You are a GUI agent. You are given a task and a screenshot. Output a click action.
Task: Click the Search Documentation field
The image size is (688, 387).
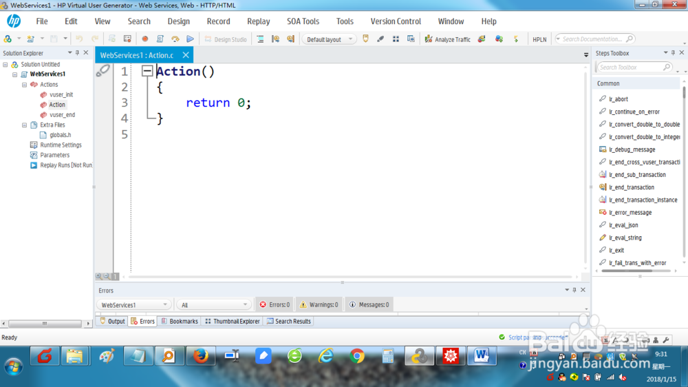pyautogui.click(x=594, y=39)
